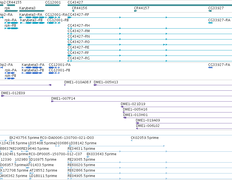232x180 pixels.
Task: Select the CR44157 gene feature
Action: click(135, 11)
